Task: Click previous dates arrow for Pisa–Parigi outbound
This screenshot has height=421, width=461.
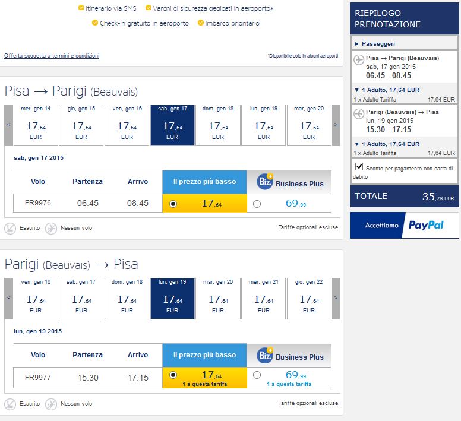Action: 8,125
